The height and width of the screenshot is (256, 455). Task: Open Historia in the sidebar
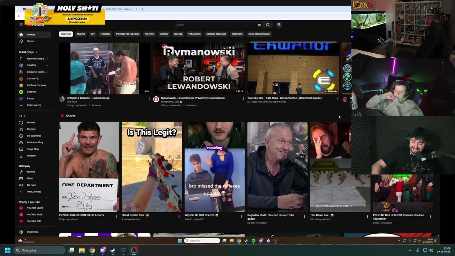coord(34,123)
